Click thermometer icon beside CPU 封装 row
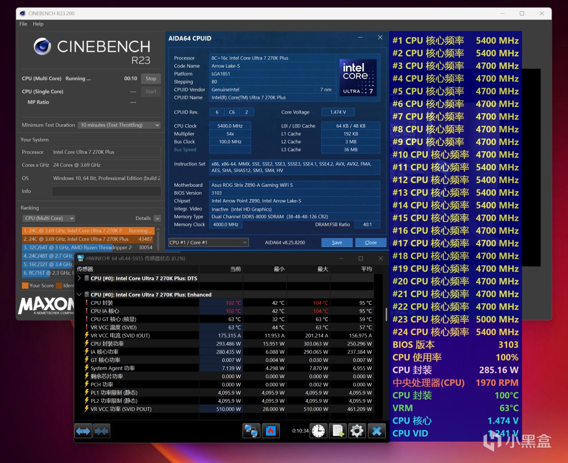The height and width of the screenshot is (463, 568). [87, 303]
